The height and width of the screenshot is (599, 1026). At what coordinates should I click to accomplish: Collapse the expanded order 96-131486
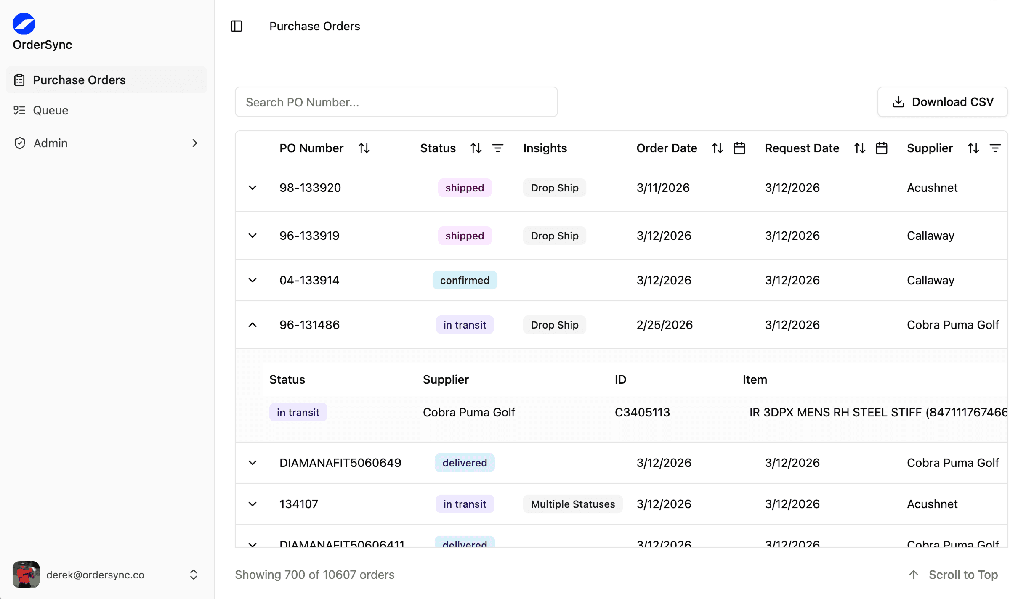253,325
